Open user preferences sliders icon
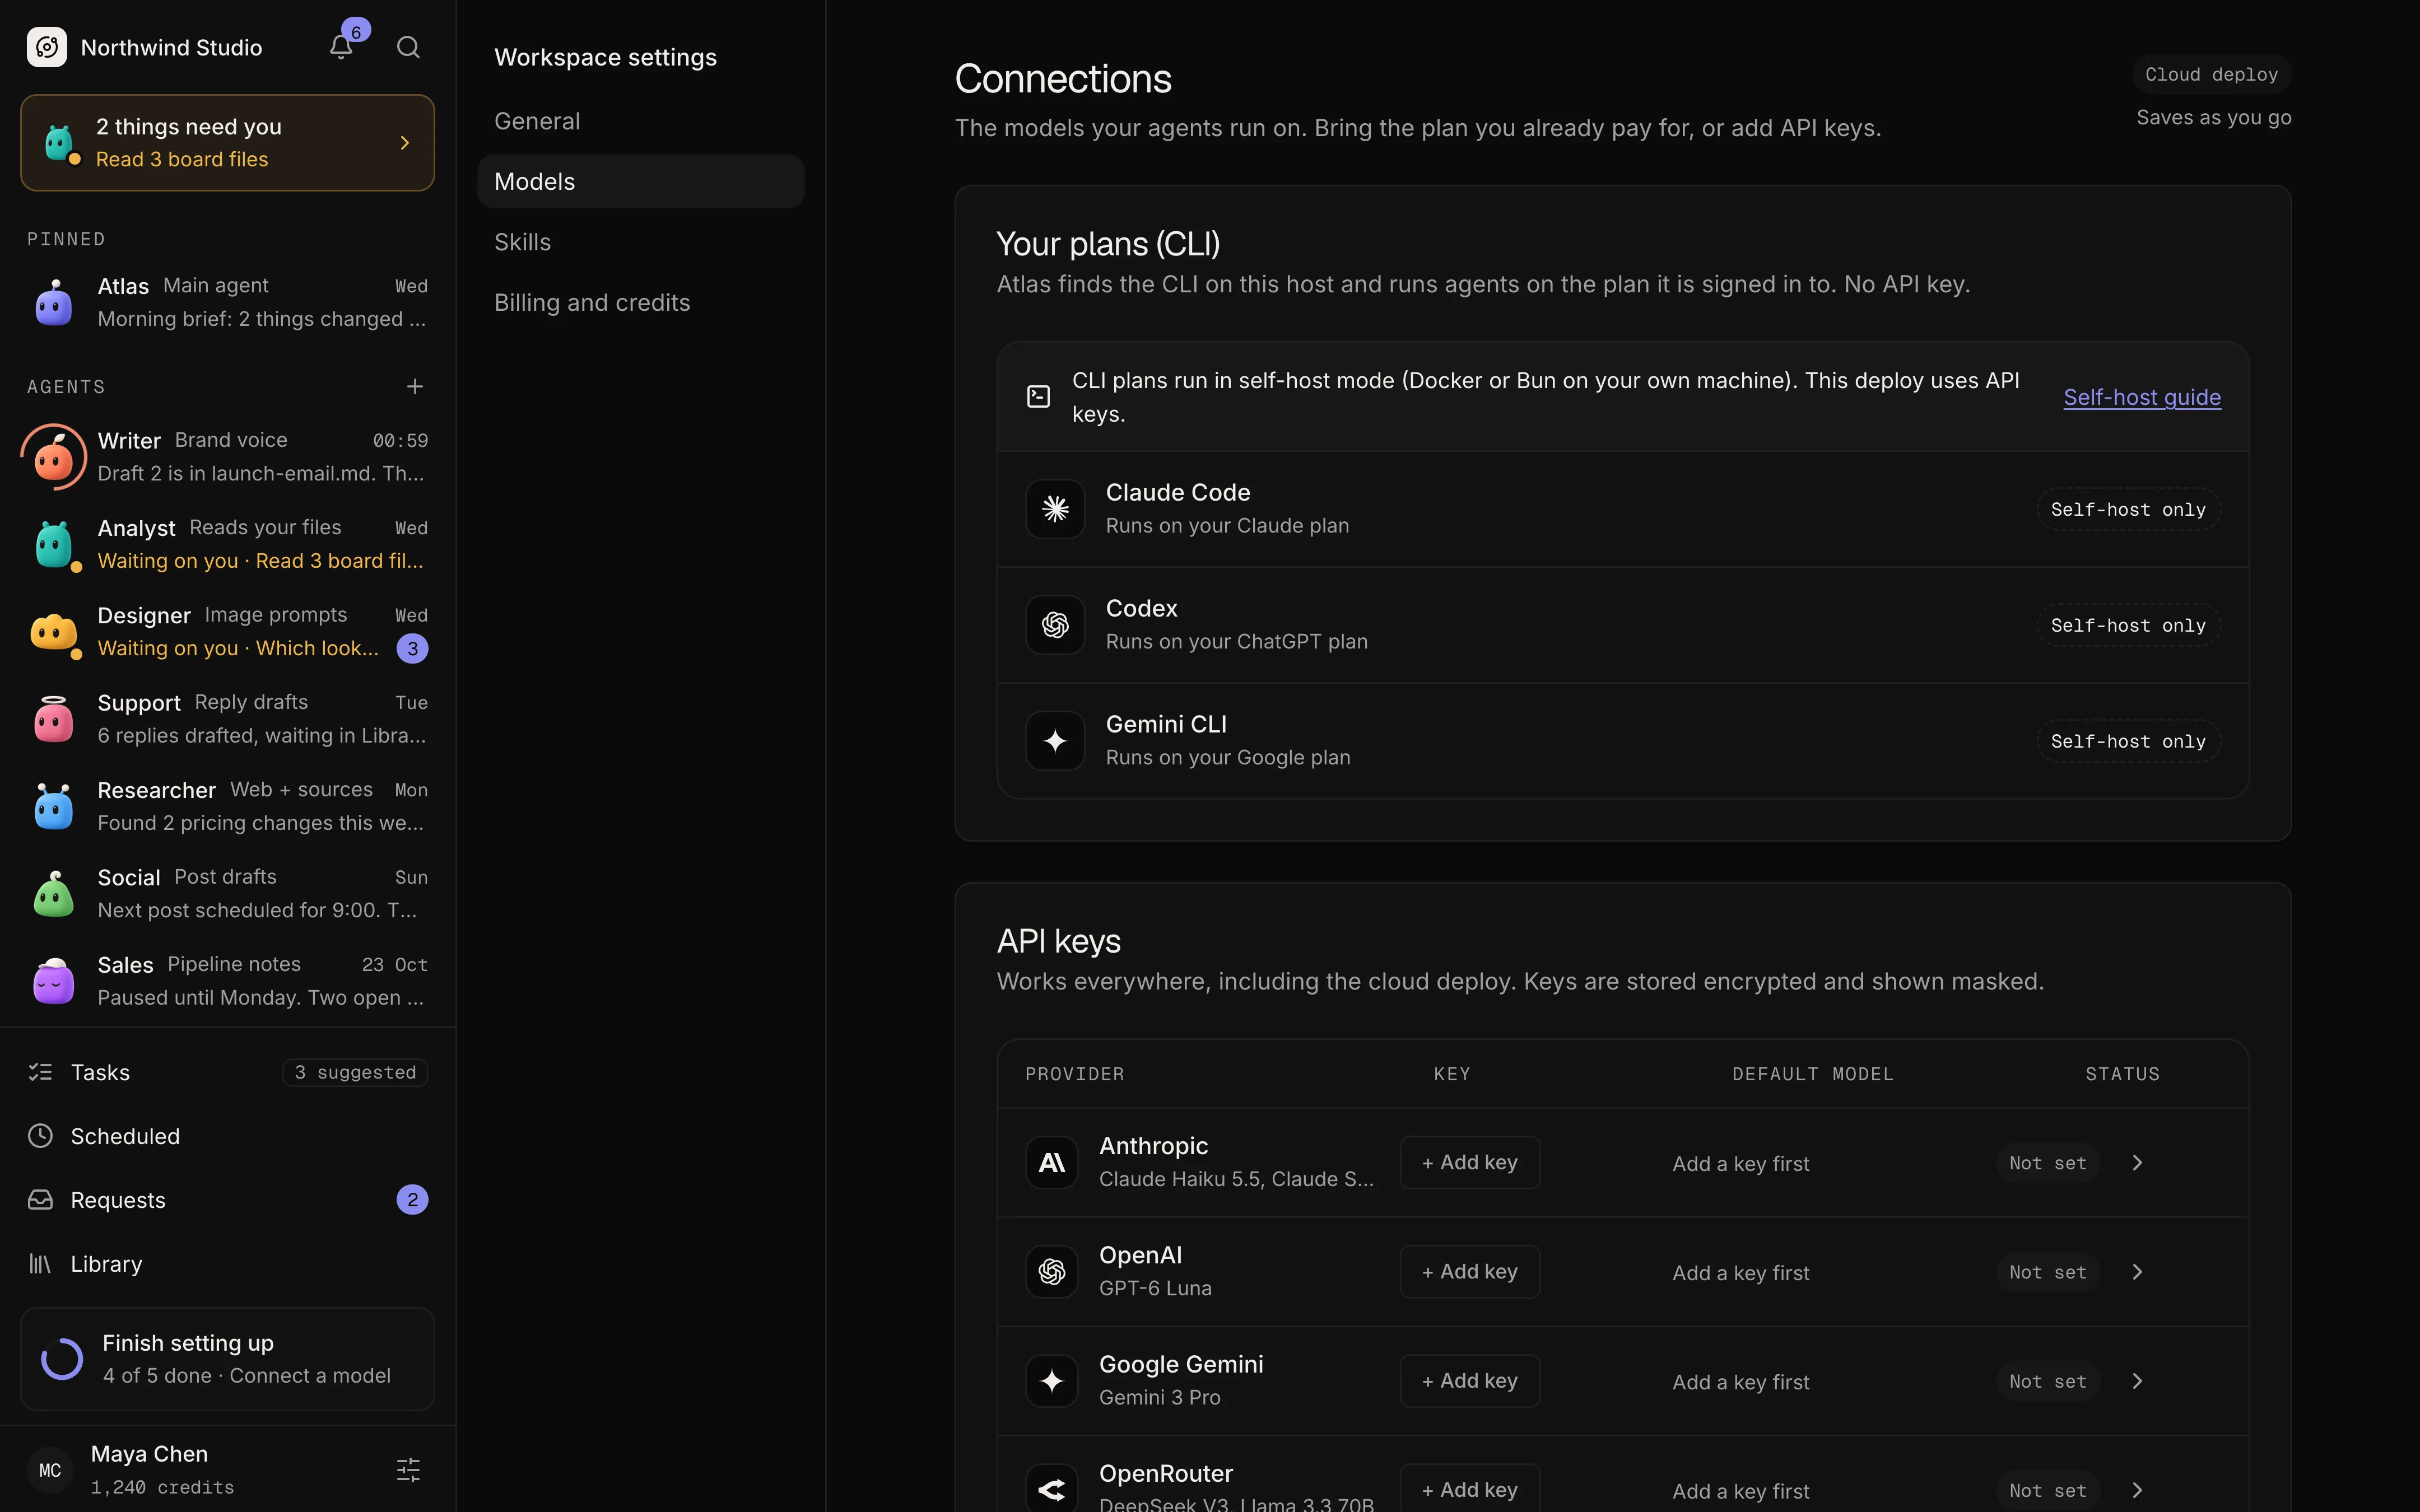The height and width of the screenshot is (1512, 2420). click(408, 1469)
